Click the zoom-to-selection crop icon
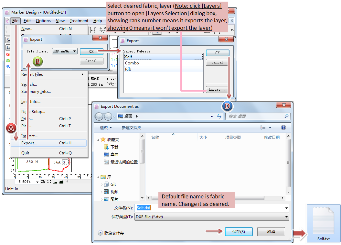341x245 pixels. (43, 182)
